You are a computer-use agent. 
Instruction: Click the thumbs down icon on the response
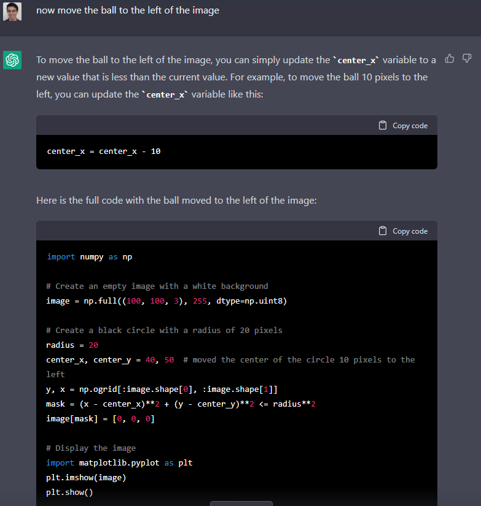coord(466,59)
